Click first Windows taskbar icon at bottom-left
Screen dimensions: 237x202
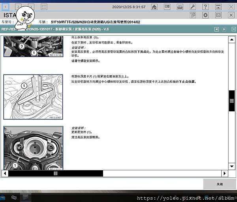(3, 198)
